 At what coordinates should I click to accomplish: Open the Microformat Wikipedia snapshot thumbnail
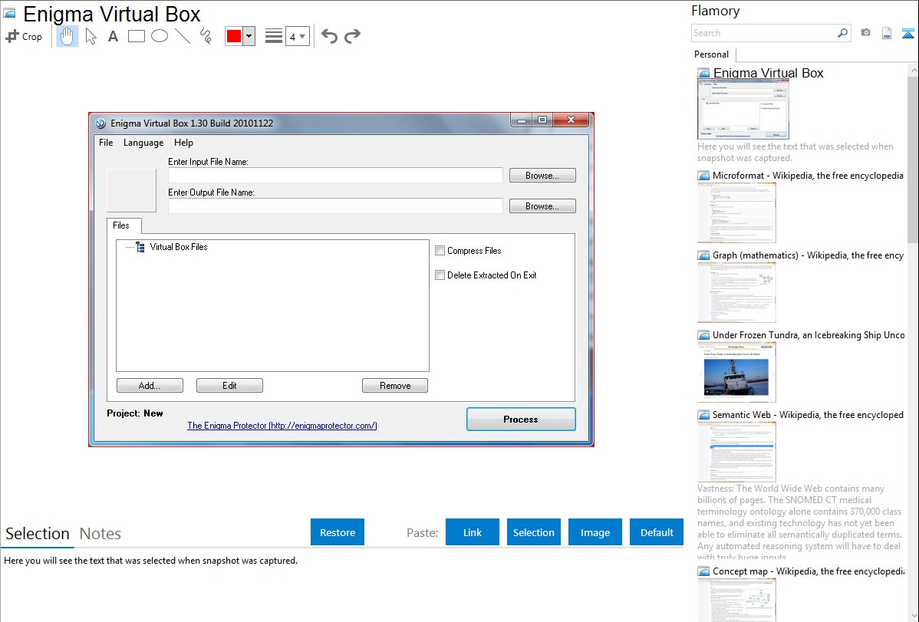tap(736, 212)
